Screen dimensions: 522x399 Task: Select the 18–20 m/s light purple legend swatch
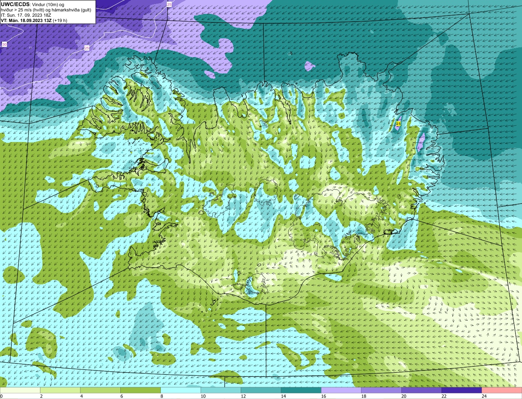coord(382,390)
